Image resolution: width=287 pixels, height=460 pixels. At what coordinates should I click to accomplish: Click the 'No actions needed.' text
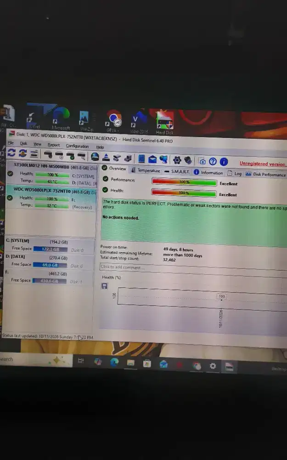[x=121, y=218]
